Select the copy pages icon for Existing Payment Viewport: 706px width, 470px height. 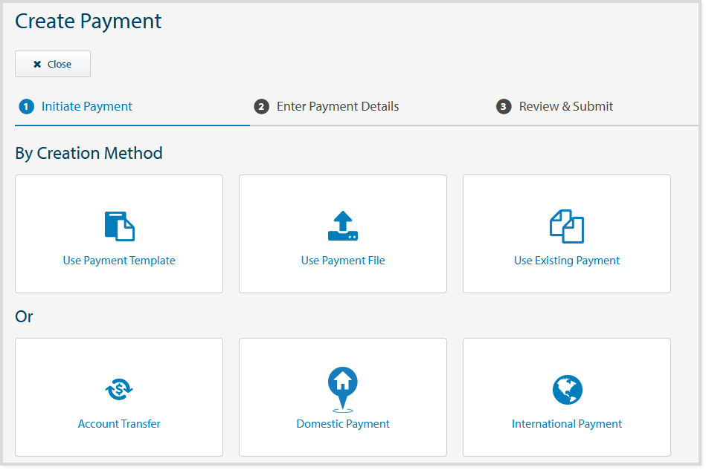pos(567,225)
